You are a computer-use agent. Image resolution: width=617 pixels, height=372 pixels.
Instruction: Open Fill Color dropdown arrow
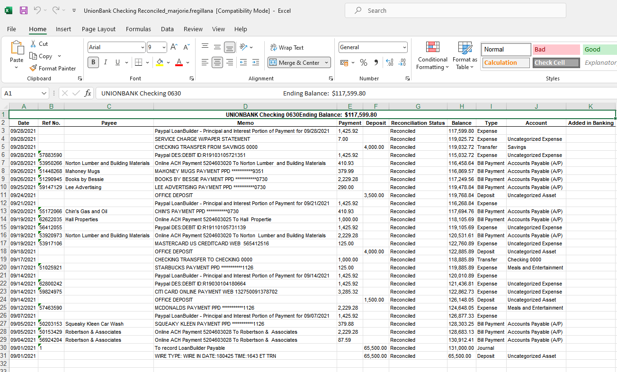(x=168, y=62)
